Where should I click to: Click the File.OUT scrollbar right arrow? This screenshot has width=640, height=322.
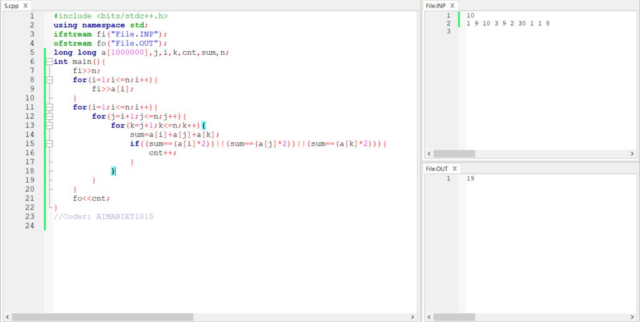pyautogui.click(x=632, y=317)
